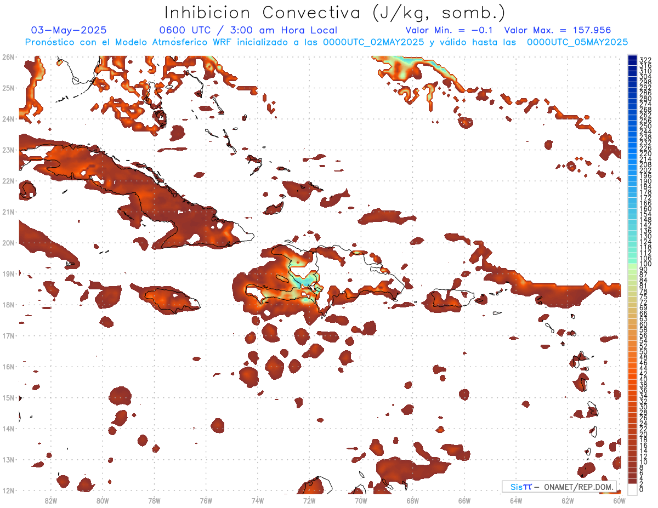
Task: Click the initialization time '0000UTC_02MAY2025'
Action: pyautogui.click(x=374, y=42)
